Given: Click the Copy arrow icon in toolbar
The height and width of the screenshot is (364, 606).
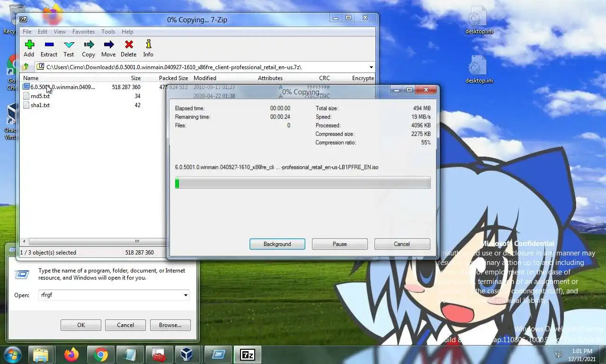Looking at the screenshot, I should [x=89, y=45].
